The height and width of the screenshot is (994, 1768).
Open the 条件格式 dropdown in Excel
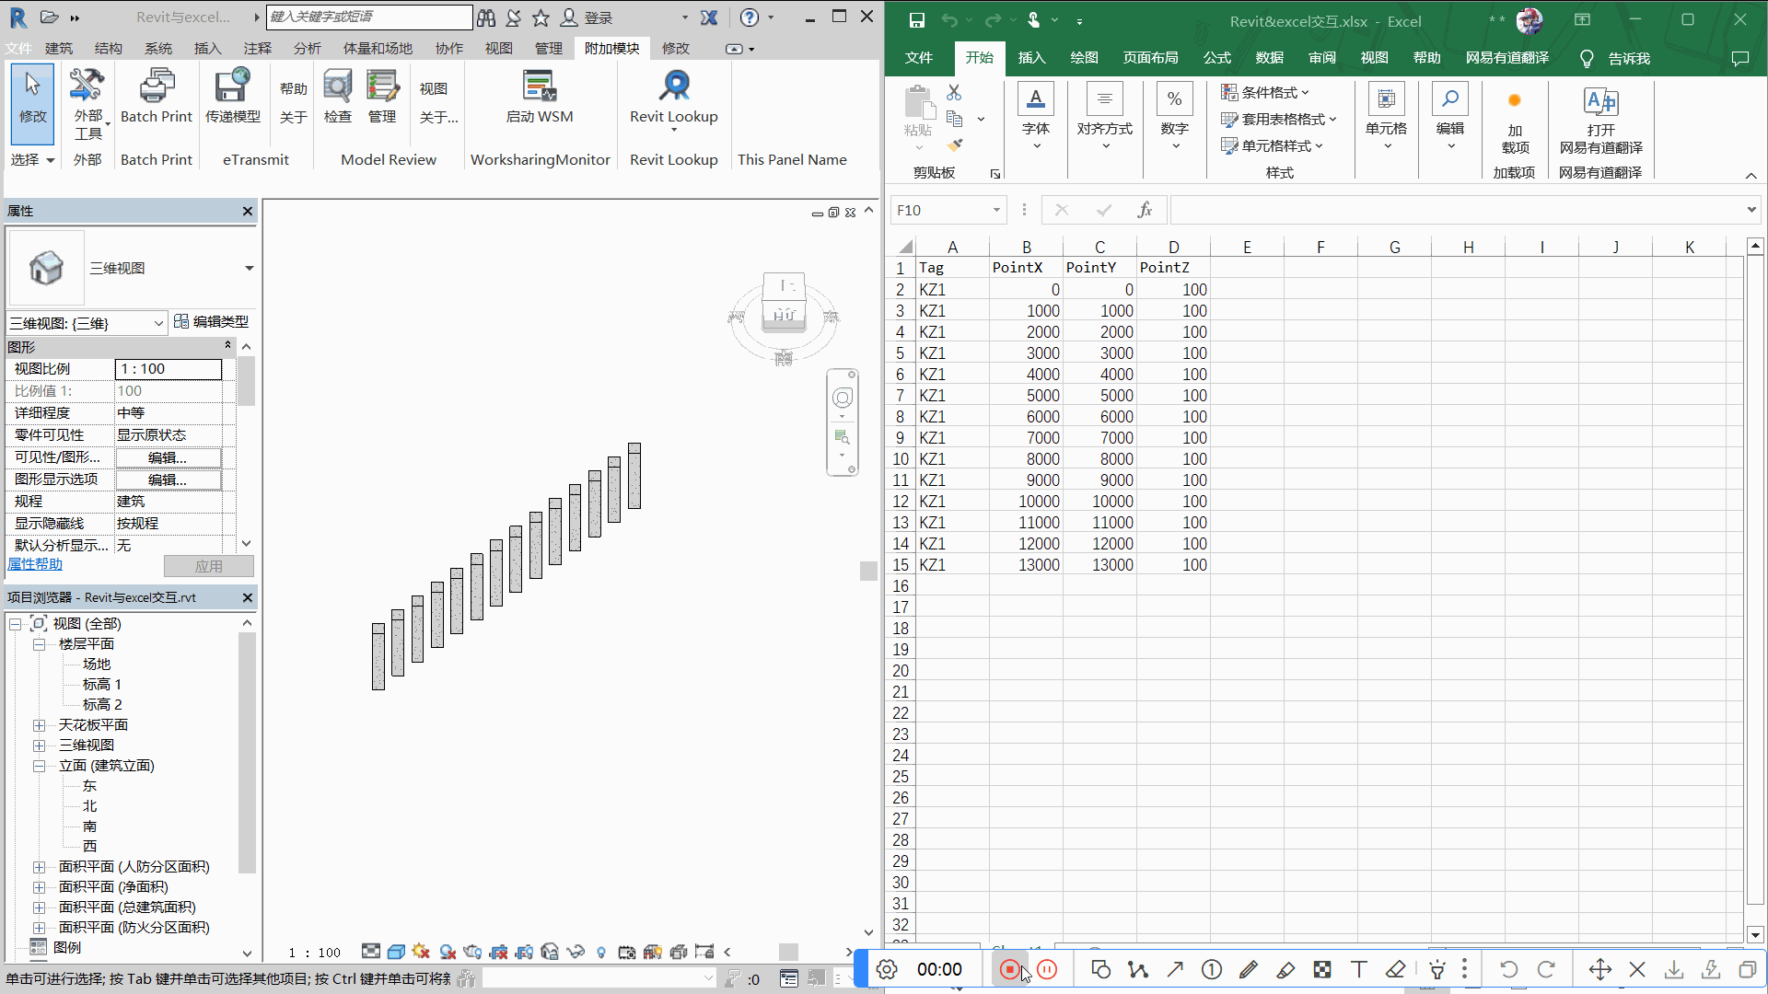1265,92
